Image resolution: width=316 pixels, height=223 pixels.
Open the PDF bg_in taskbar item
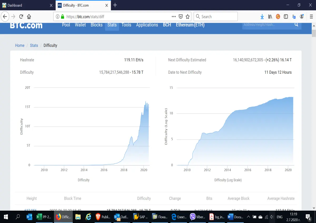pyautogui.click(x=217, y=217)
